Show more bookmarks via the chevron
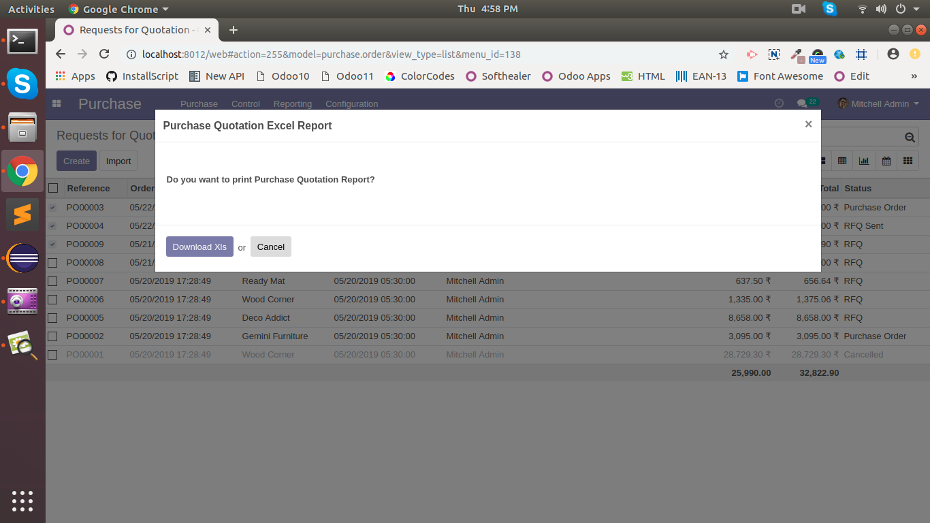The image size is (930, 523). [x=914, y=76]
